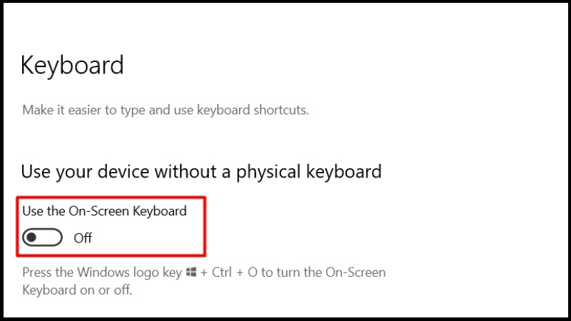Viewport: 571px width, 321px height.
Task: Click the "to turn the On-Screen" hint text
Action: 323,272
